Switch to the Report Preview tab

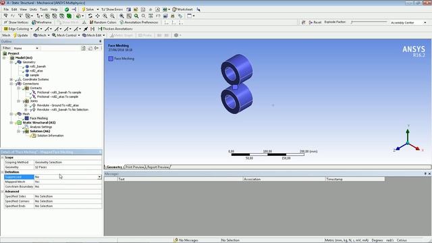pyautogui.click(x=158, y=167)
